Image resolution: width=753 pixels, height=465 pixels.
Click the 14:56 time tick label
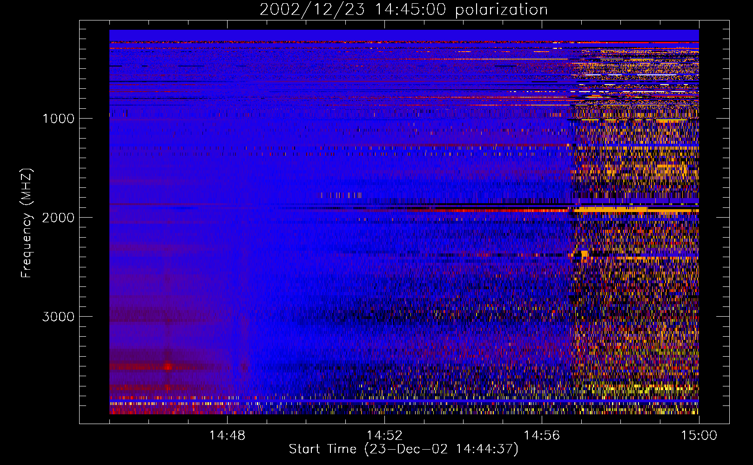tap(542, 436)
